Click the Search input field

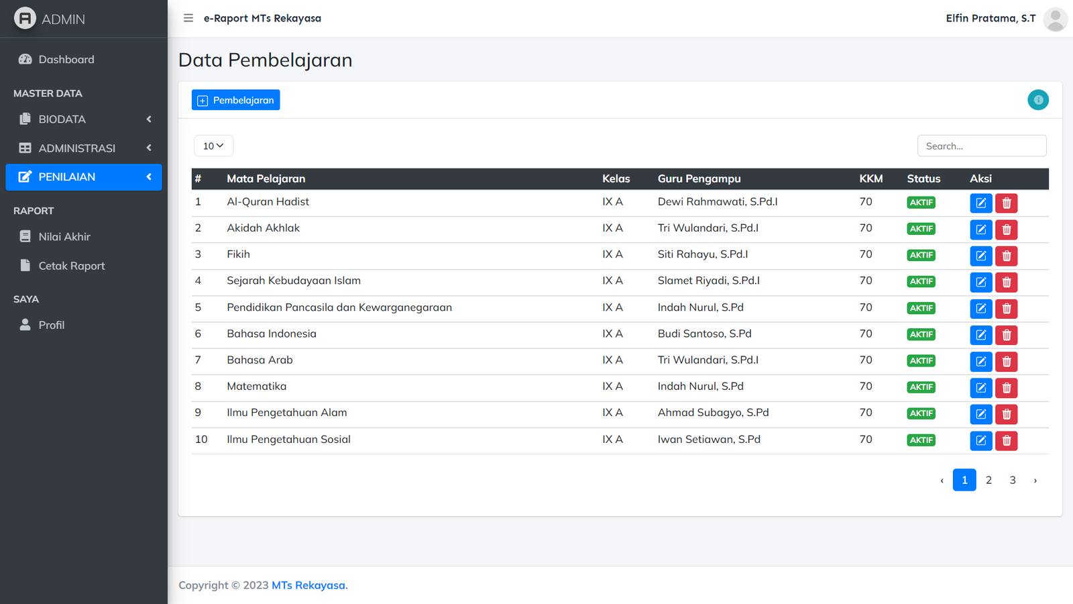point(981,146)
